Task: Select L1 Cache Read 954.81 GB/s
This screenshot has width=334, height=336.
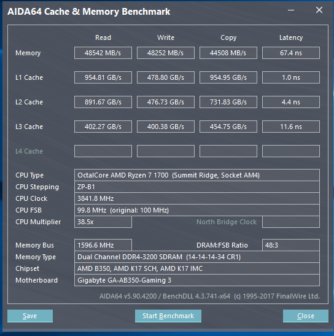Action: pyautogui.click(x=103, y=77)
